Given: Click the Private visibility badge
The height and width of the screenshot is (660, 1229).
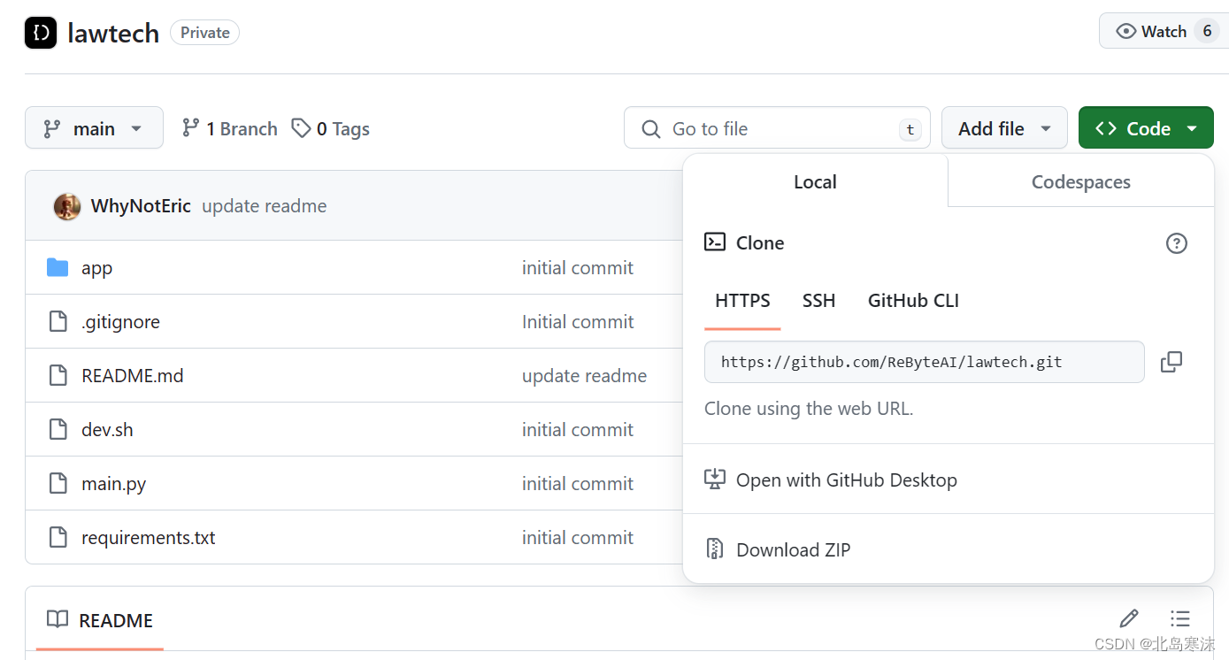Looking at the screenshot, I should (x=205, y=33).
